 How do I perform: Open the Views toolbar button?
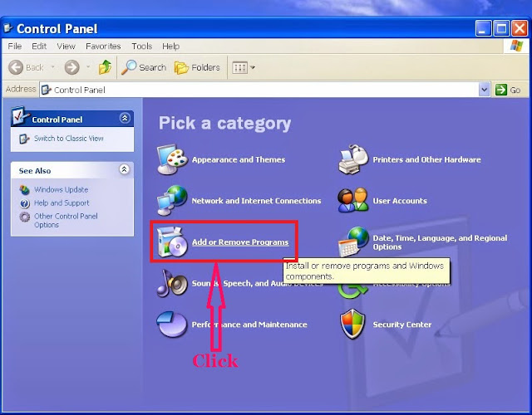tap(244, 68)
